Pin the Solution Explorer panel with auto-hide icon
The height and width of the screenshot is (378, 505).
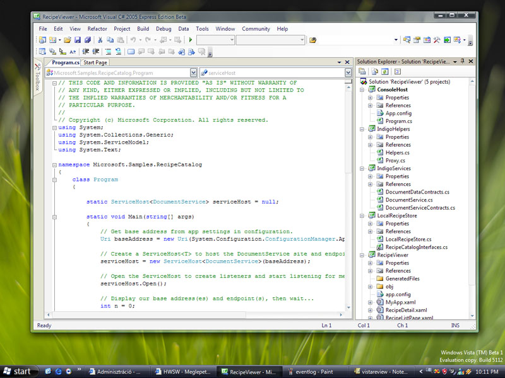(x=463, y=61)
